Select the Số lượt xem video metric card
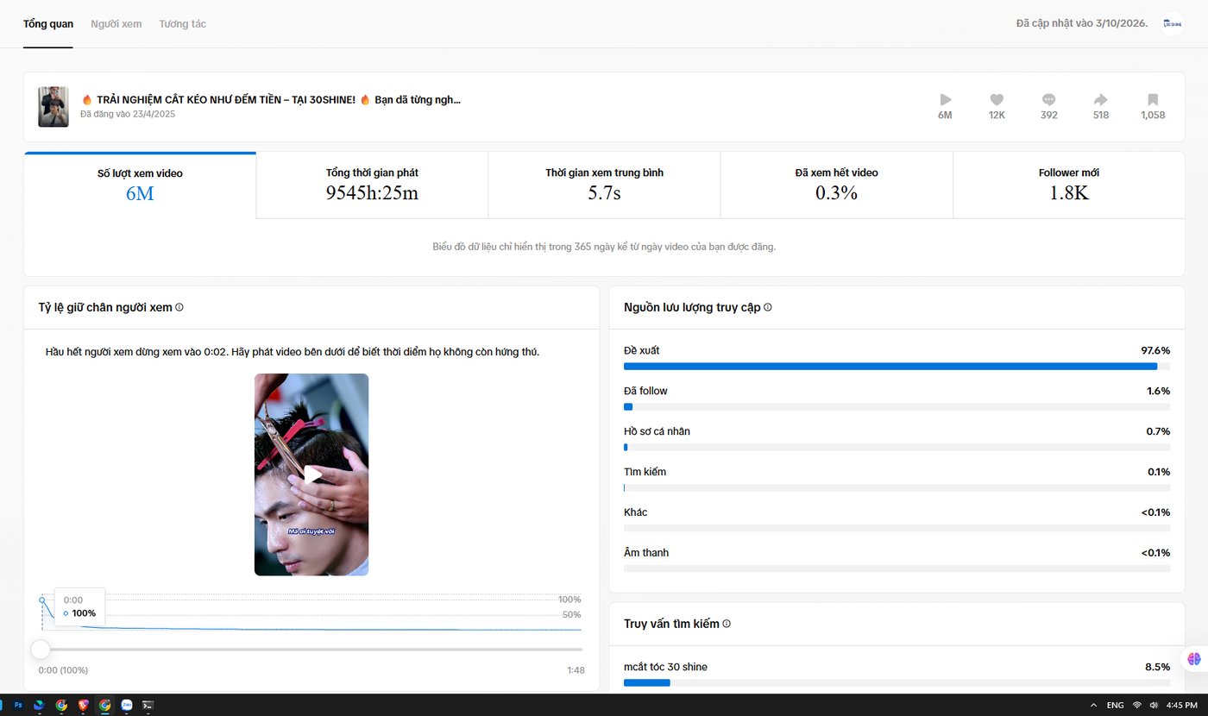 click(140, 185)
